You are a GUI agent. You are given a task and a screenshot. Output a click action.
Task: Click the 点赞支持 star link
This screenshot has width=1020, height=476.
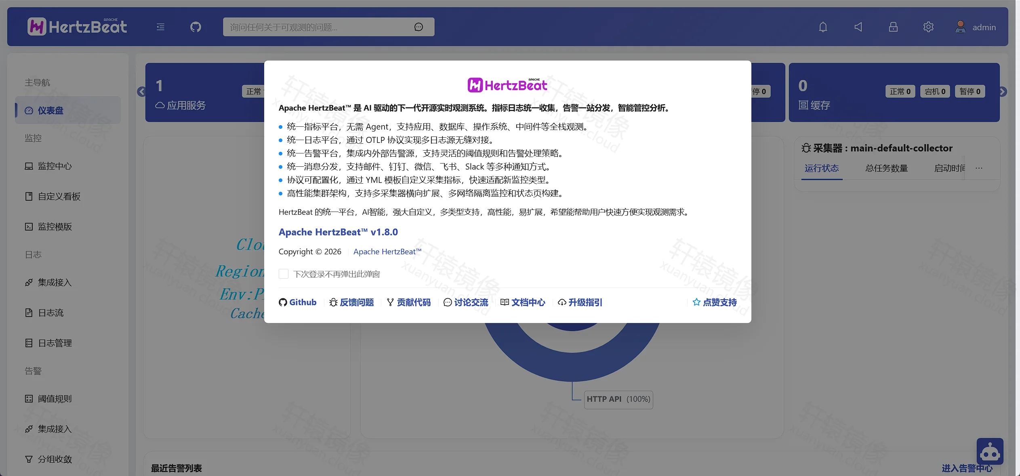pyautogui.click(x=715, y=302)
